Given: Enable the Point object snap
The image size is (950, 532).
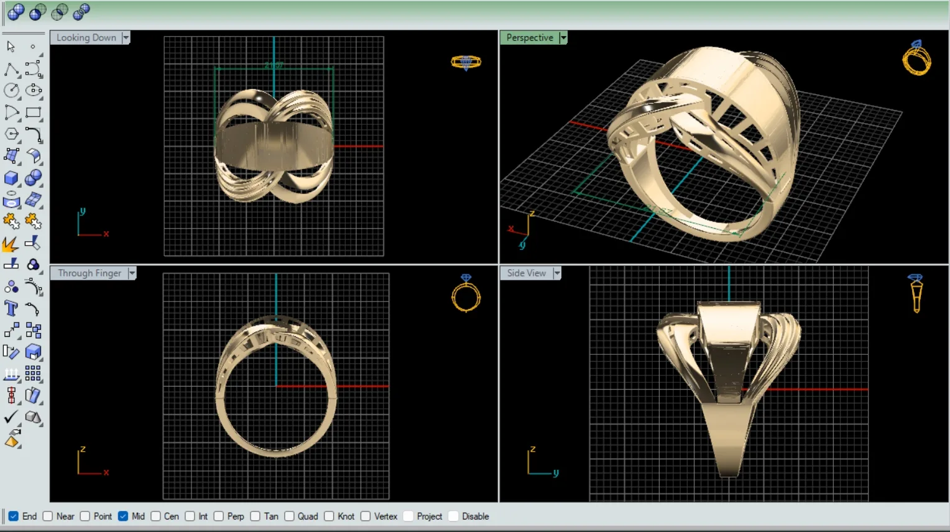Looking at the screenshot, I should 85,516.
